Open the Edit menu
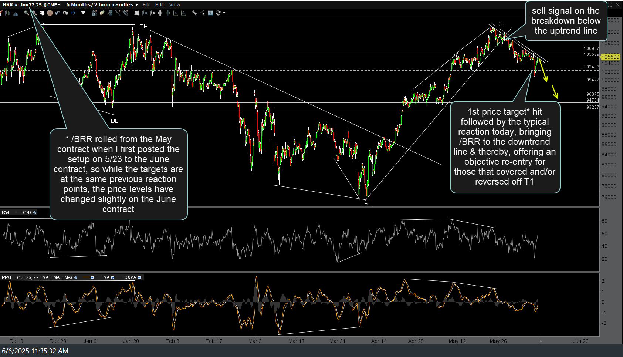Image resolution: width=623 pixels, height=357 pixels. tap(160, 5)
